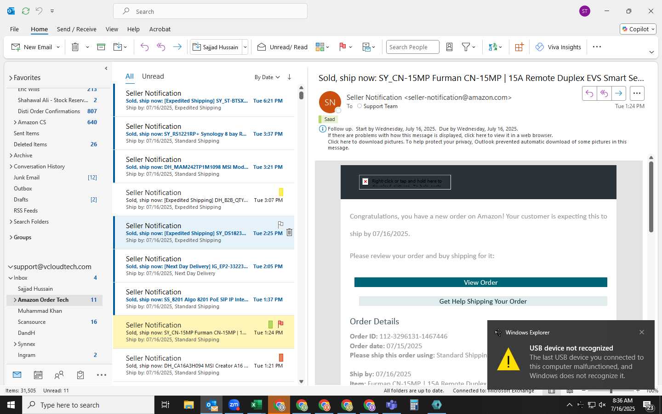Screen dimensions: 662x414
Task: Expand the ribbon with chevron
Action: [x=651, y=52]
